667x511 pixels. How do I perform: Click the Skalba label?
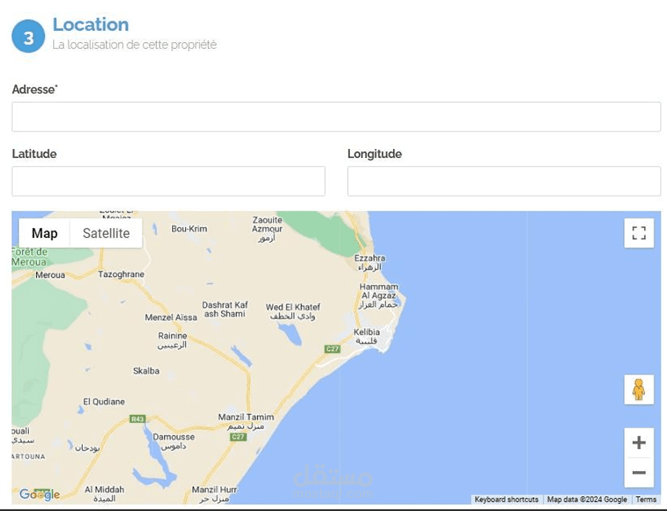pyautogui.click(x=146, y=371)
